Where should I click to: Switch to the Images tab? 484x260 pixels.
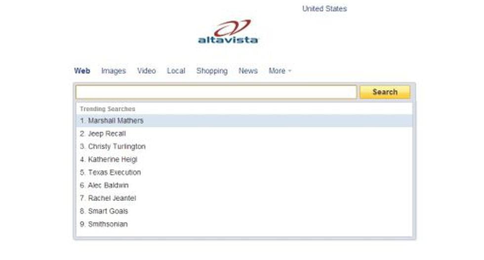coord(114,71)
